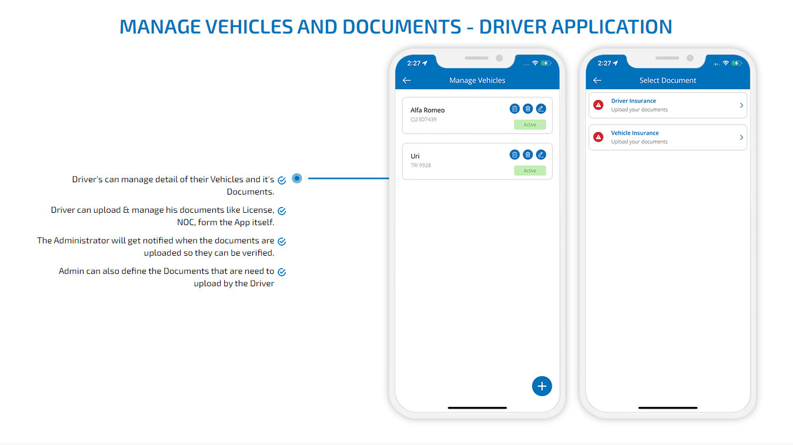Click the page heading Manage Vehicles and Documents
The width and height of the screenshot is (793, 445).
point(396,26)
